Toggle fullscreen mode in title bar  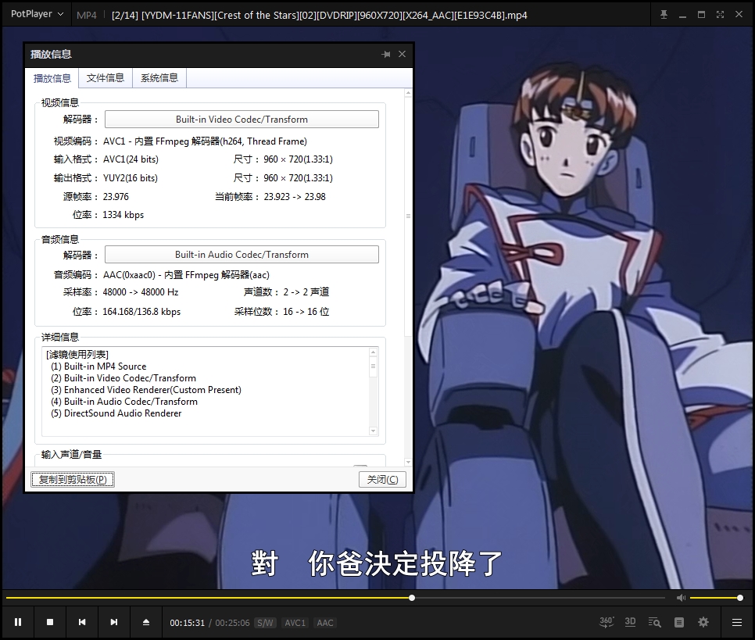(x=721, y=14)
